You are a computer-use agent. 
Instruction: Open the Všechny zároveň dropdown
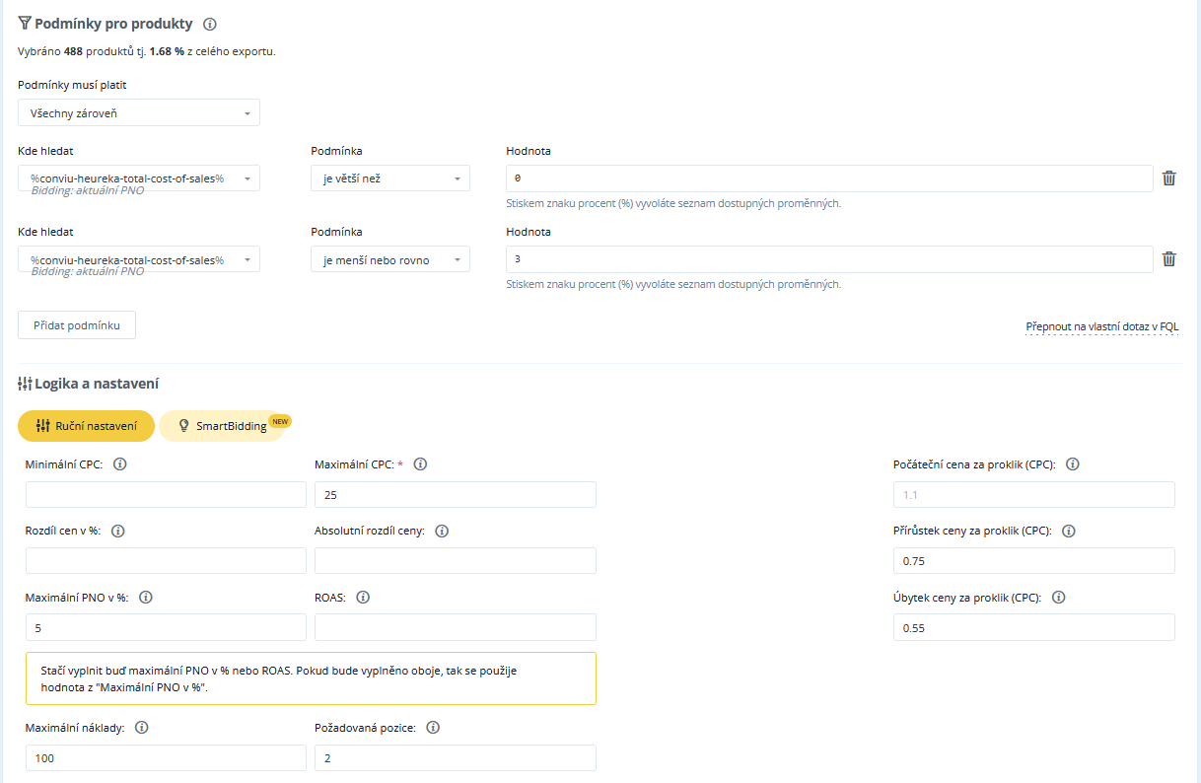(139, 113)
